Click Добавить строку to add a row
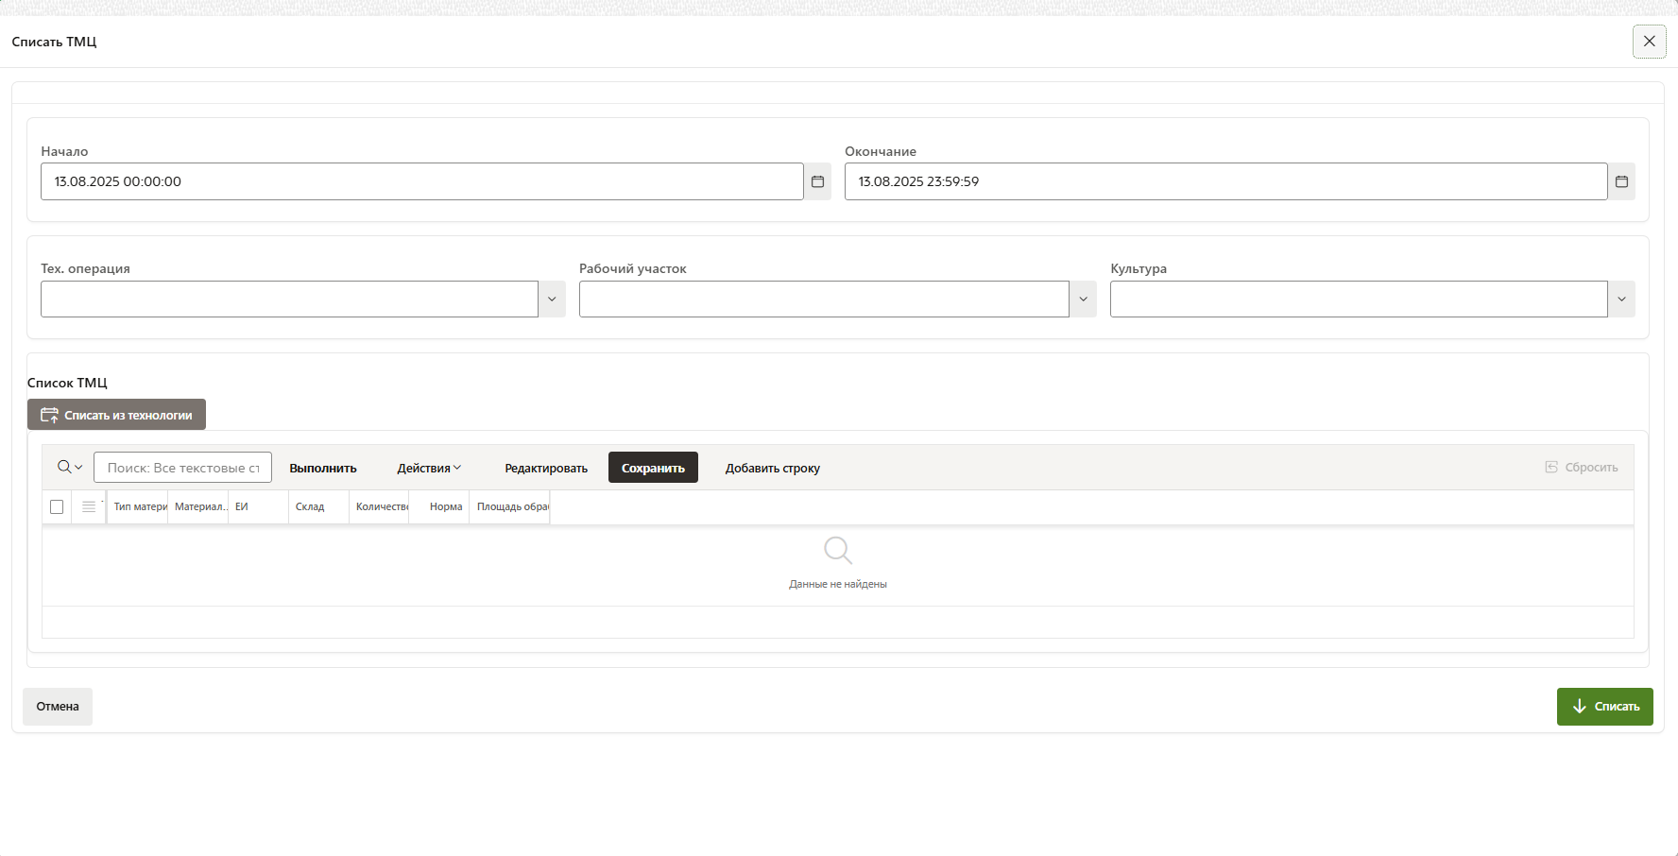 pyautogui.click(x=772, y=468)
